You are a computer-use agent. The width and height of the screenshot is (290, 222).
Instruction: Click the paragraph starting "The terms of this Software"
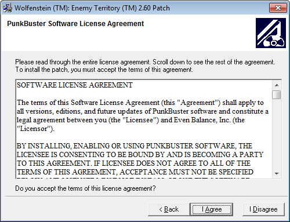click(x=143, y=115)
